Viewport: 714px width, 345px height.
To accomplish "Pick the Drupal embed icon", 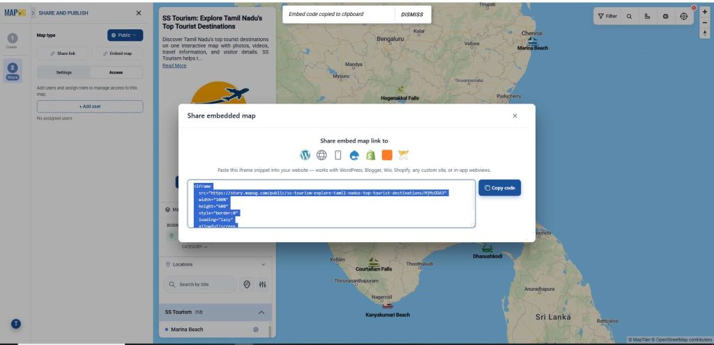I will pos(354,155).
